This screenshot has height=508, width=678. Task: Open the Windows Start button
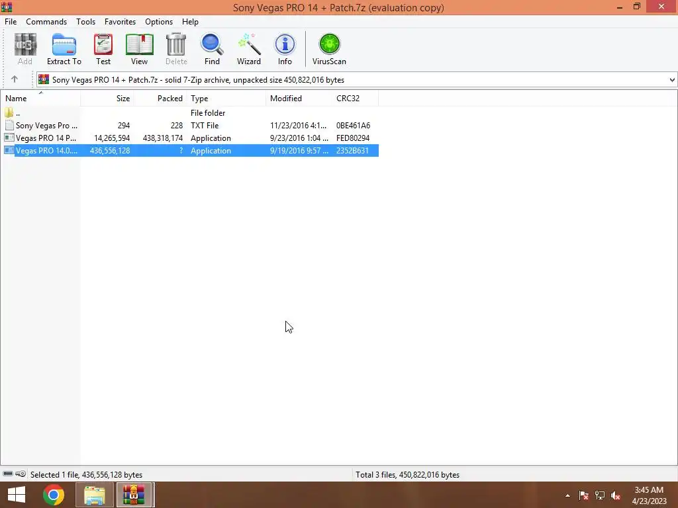(x=17, y=495)
